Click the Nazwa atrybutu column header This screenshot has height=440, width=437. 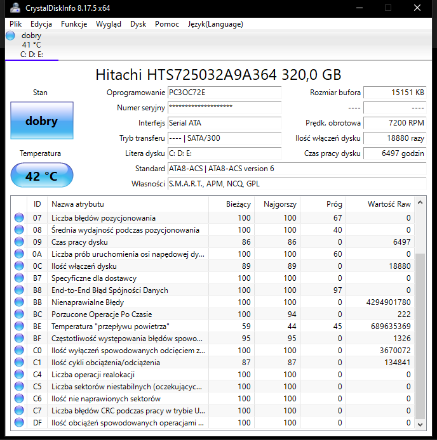[x=128, y=204]
